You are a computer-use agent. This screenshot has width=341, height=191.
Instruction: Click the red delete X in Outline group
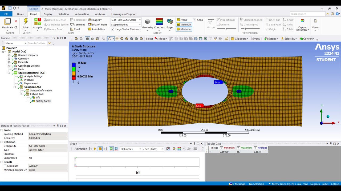(16, 21)
